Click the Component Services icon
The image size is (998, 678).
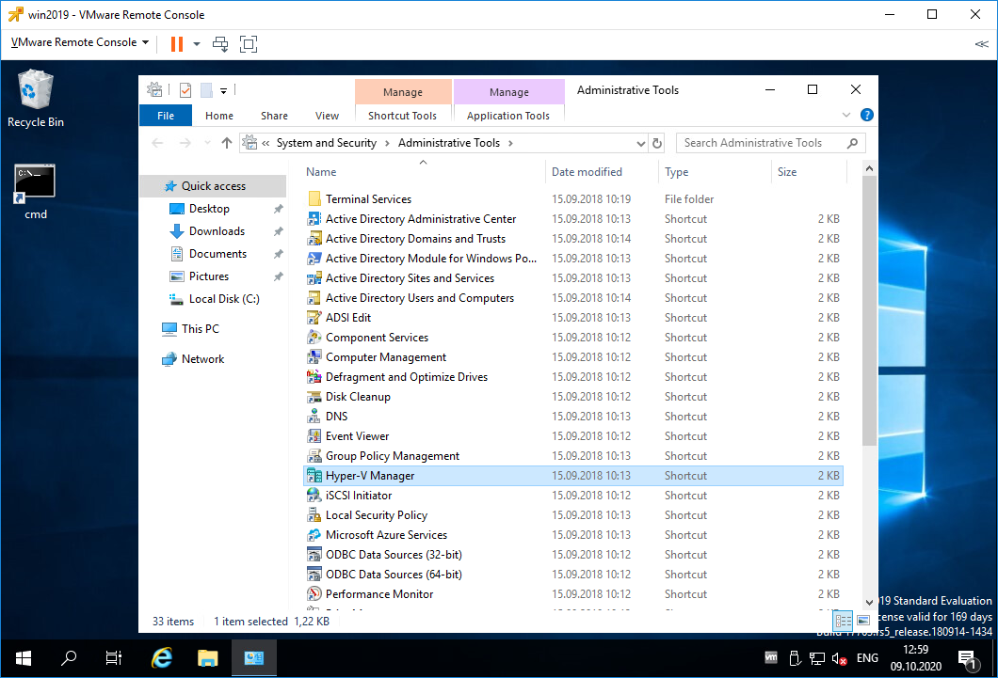pyautogui.click(x=314, y=337)
